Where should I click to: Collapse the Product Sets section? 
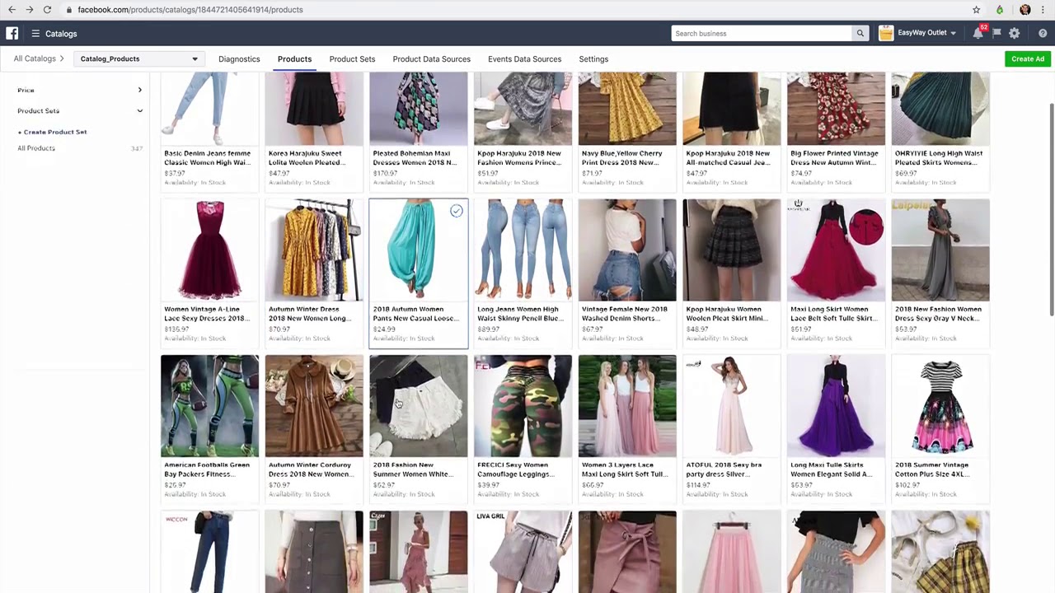coord(80,110)
